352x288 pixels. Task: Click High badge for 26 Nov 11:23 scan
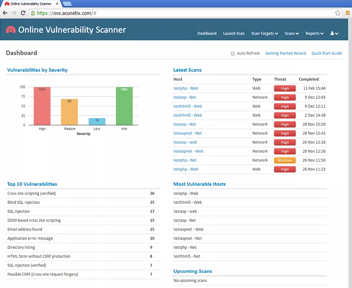285,169
